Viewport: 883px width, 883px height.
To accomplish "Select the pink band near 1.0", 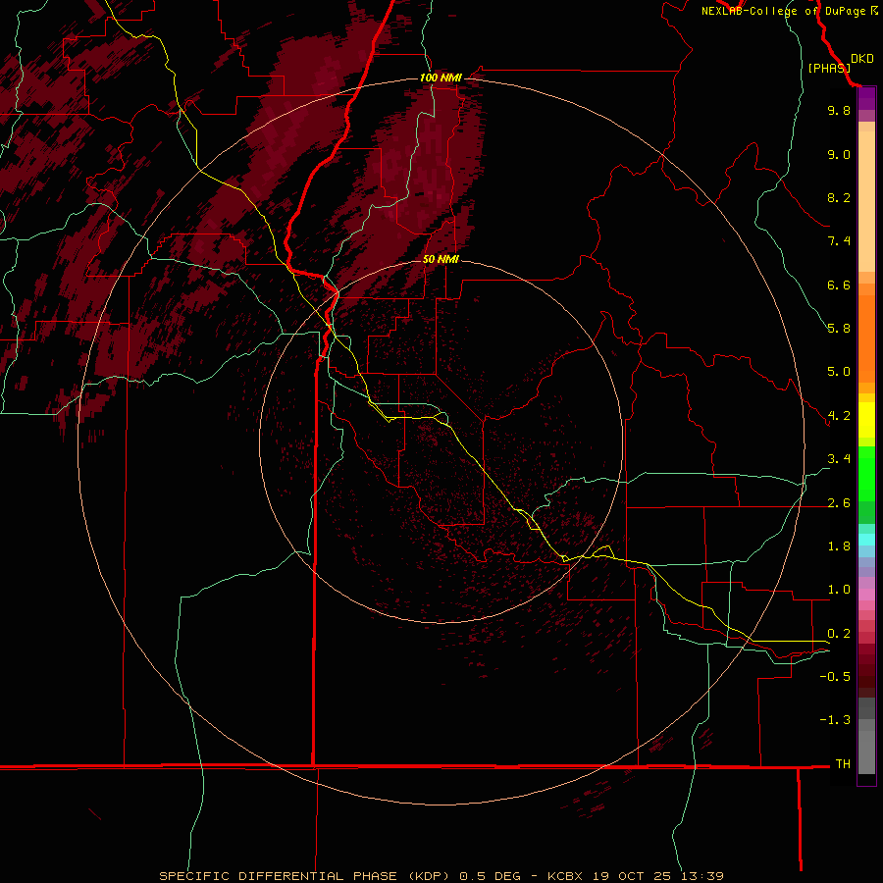I will (866, 595).
